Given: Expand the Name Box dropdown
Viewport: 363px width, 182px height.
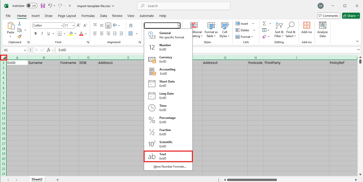Looking at the screenshot, I should coord(25,50).
